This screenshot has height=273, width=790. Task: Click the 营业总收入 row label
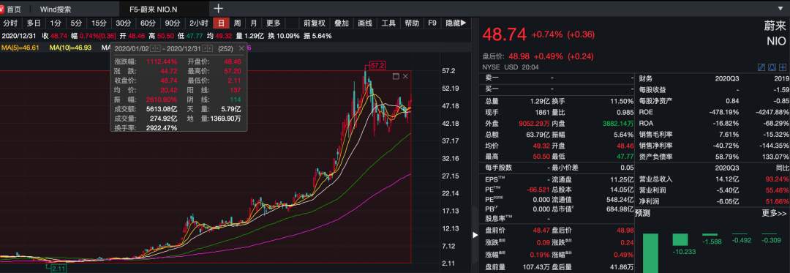pos(655,179)
